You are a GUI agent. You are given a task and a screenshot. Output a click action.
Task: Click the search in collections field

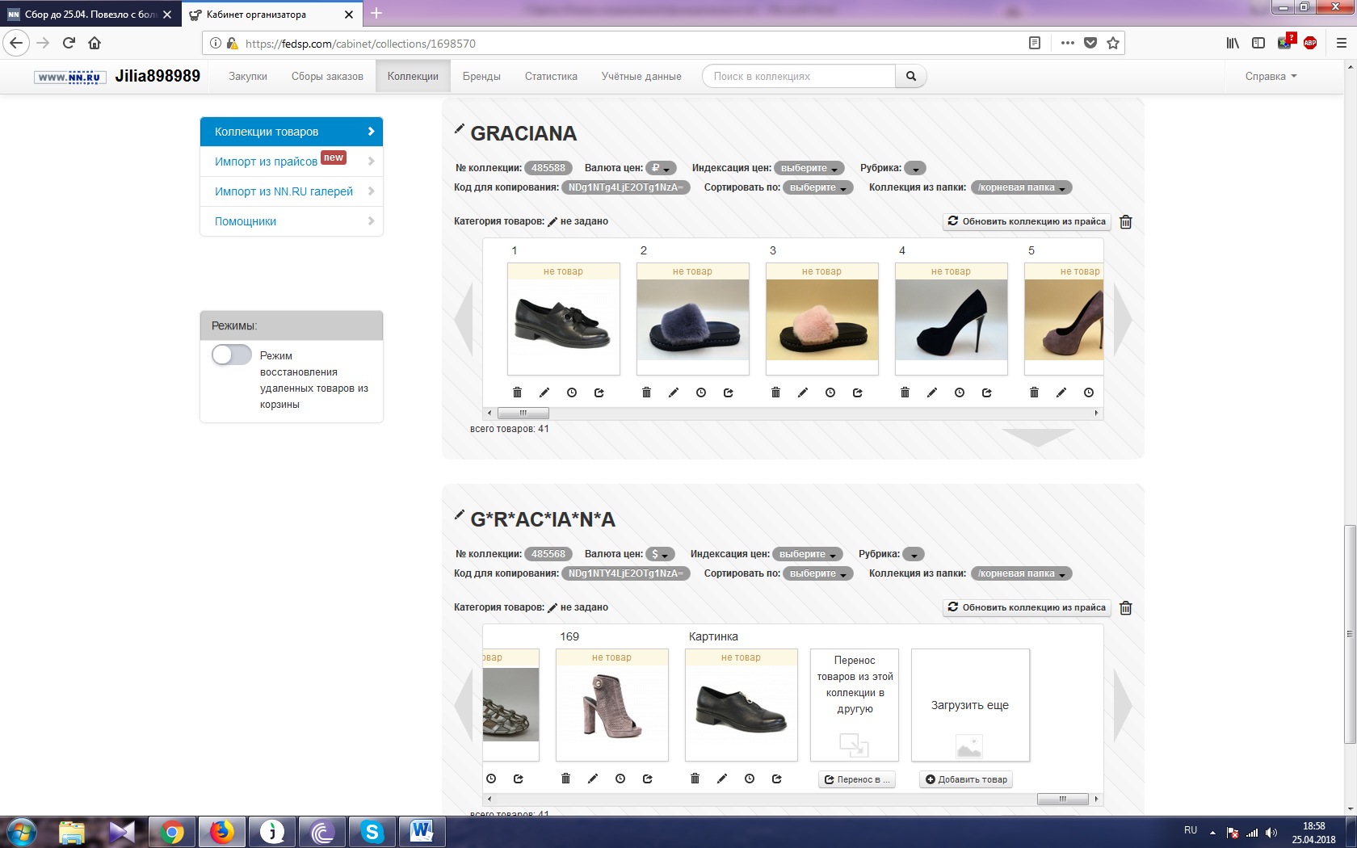pos(799,76)
